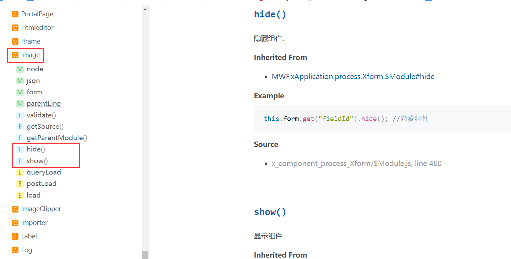This screenshot has height=259, width=511.
Task: Expand the ImageClipper class entry
Action: pyautogui.click(x=41, y=209)
